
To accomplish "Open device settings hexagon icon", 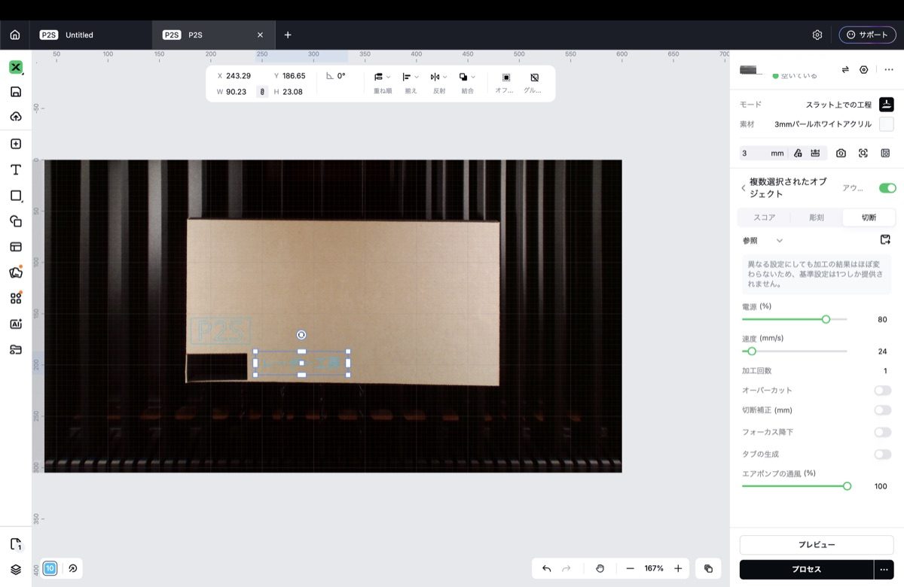I will [x=864, y=69].
